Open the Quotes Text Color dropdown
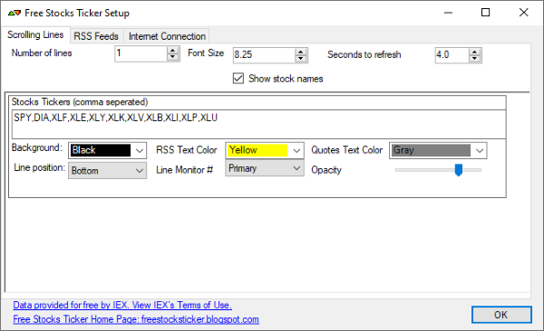Screen dimensions: 544x331 (x=438, y=151)
